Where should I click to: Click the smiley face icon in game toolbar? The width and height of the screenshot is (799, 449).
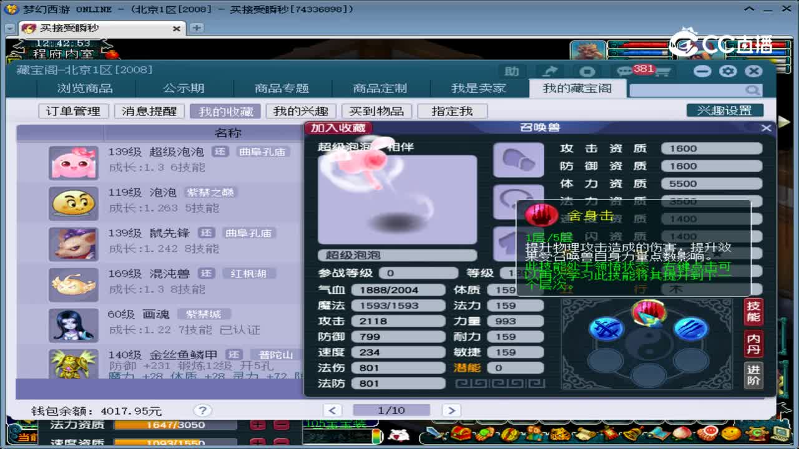(x=730, y=433)
